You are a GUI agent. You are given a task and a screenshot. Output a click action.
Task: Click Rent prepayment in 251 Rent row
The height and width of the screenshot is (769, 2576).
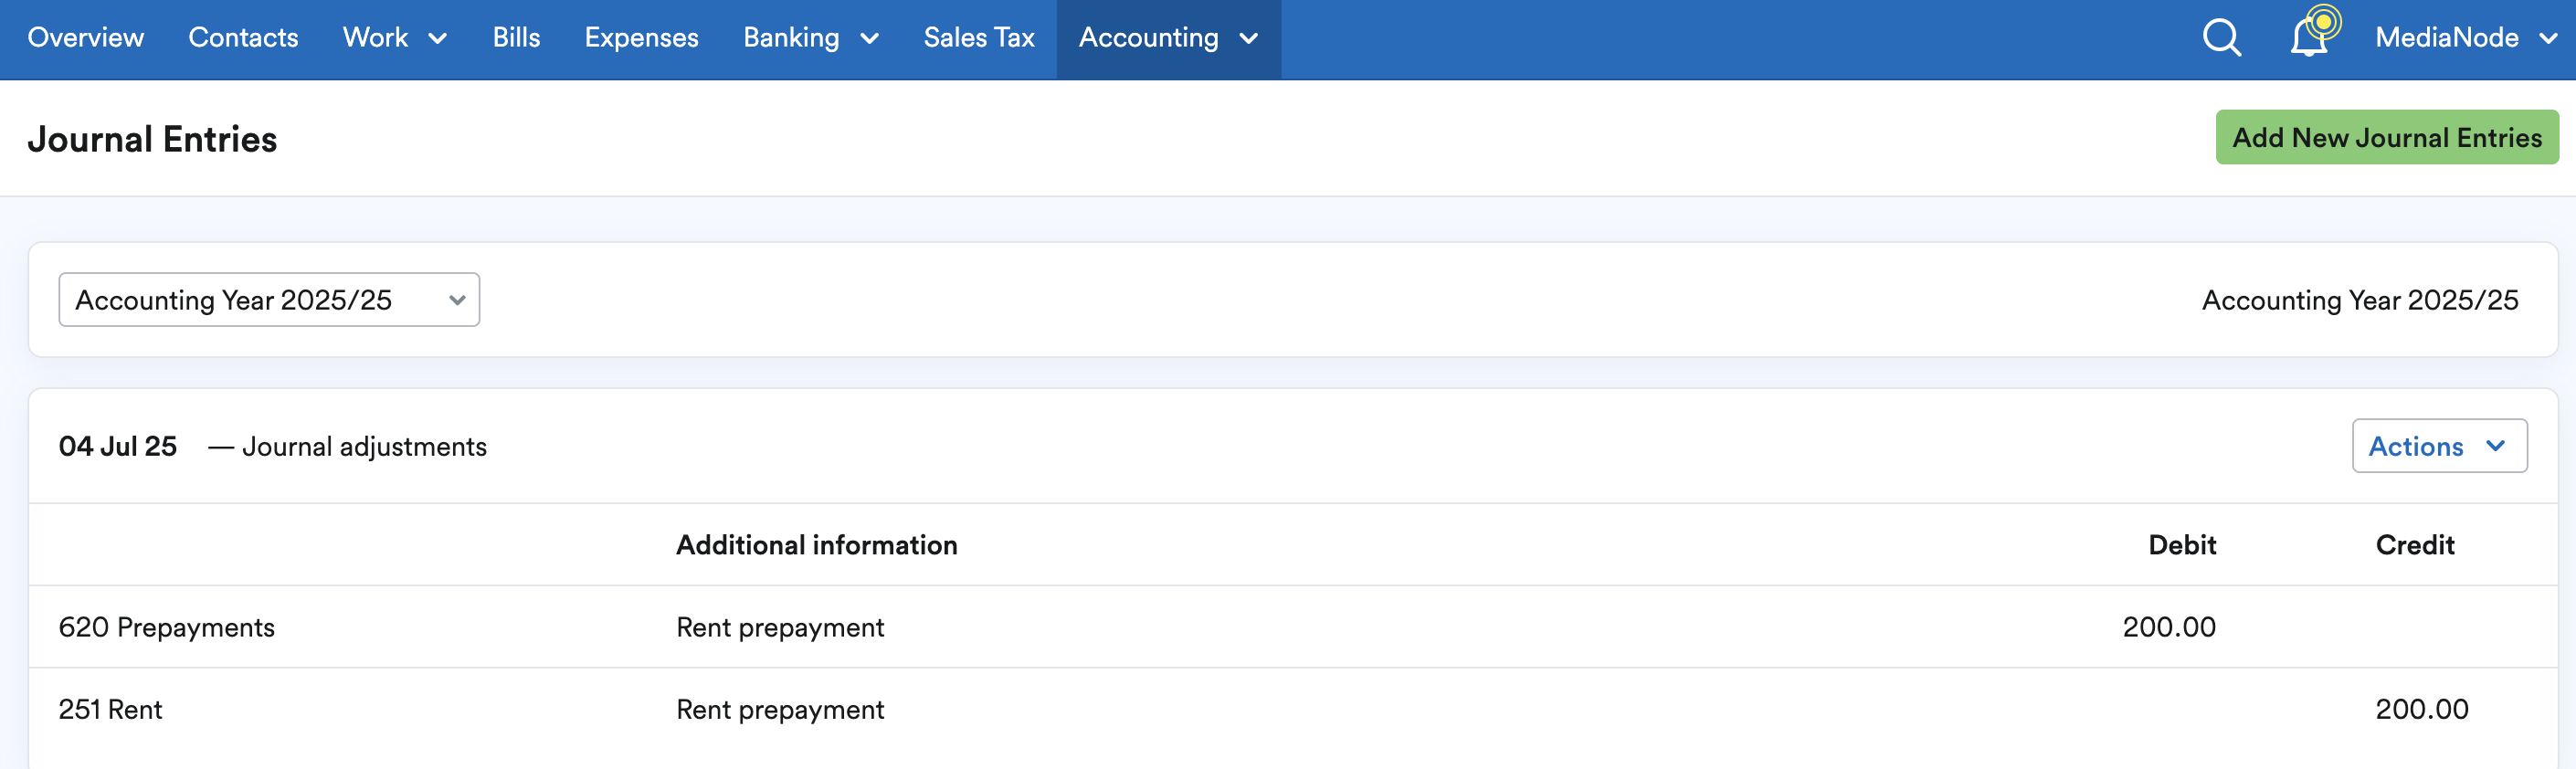(780, 709)
